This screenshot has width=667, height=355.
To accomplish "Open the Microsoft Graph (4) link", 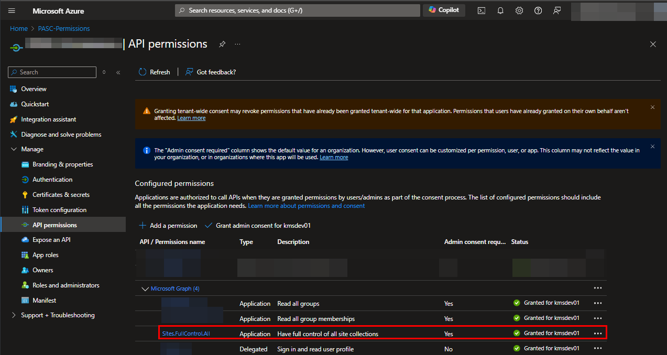I will click(175, 289).
